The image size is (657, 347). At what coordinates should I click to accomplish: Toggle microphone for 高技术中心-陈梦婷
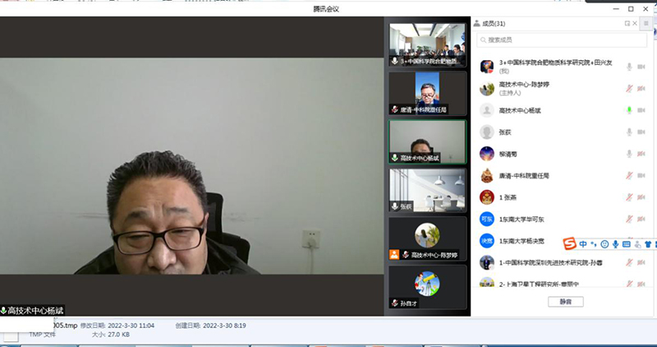tap(630, 88)
